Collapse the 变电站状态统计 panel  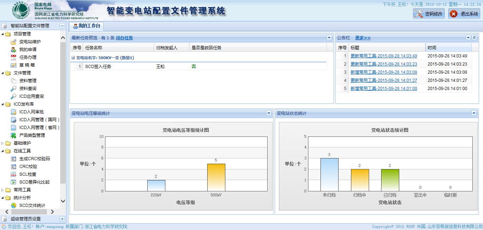474,113
